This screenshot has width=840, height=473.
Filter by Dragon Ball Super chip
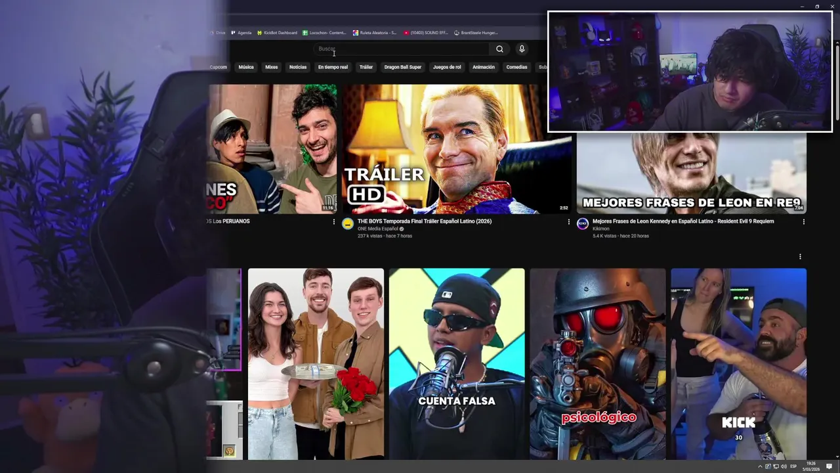(x=403, y=67)
